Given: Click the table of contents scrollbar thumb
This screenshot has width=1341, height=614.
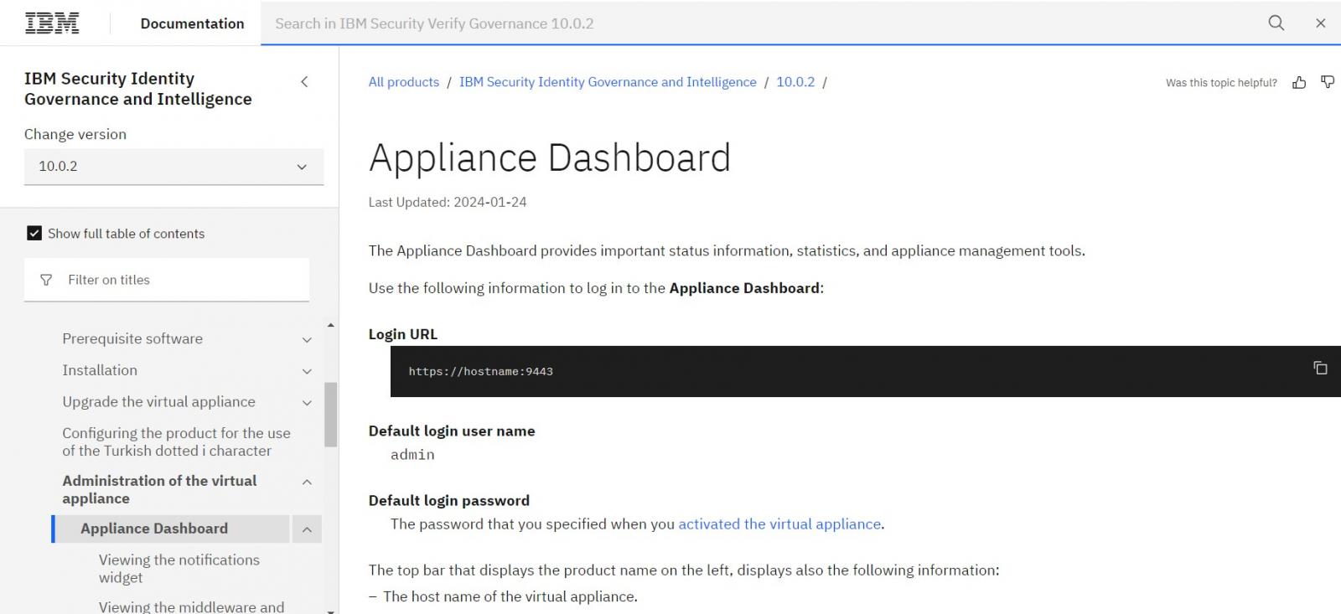Looking at the screenshot, I should tap(330, 415).
